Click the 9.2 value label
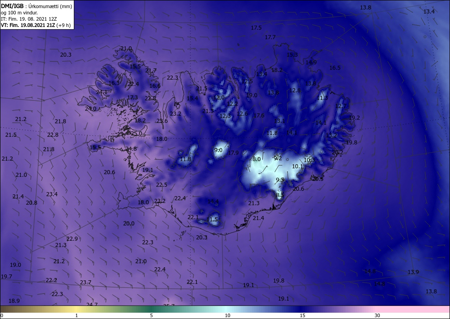Screen dimensions: 450x319 (x=278, y=158)
